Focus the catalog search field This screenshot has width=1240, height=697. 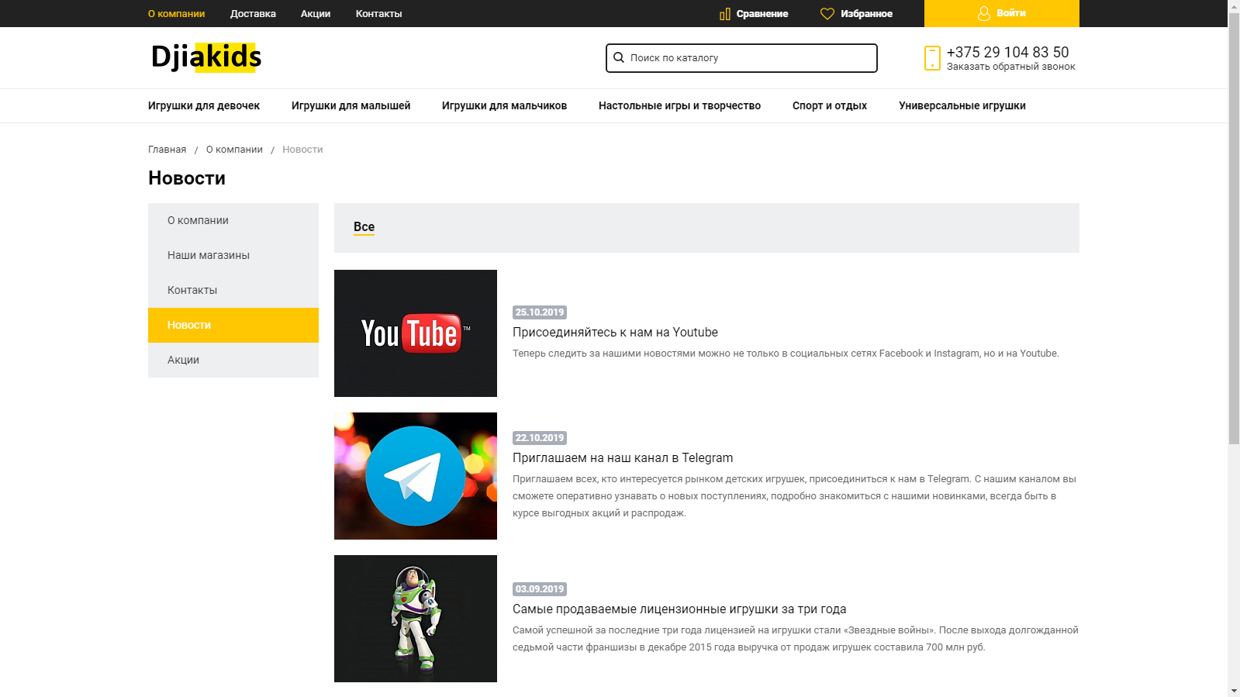point(741,58)
